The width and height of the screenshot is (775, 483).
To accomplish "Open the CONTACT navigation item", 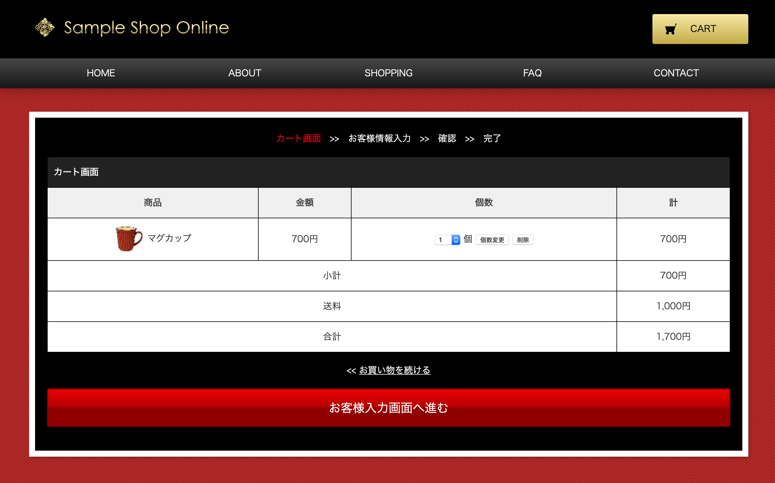I will (x=676, y=73).
